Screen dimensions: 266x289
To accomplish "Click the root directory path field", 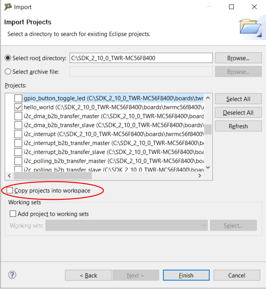I will point(141,58).
